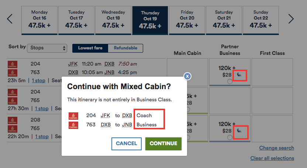
Task: Click the seat icon in third row Partner Business
Action: click(239, 130)
